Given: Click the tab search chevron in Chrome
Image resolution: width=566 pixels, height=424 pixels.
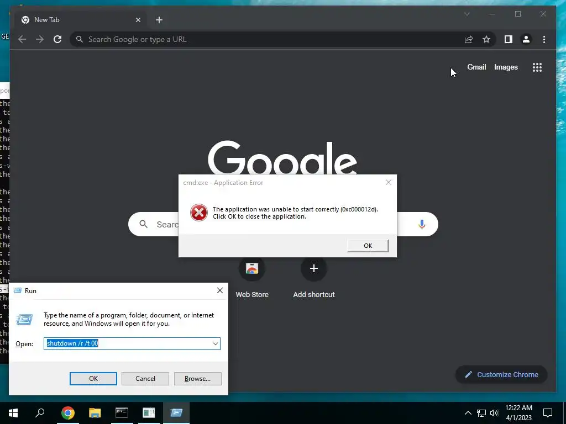Looking at the screenshot, I should (x=467, y=14).
